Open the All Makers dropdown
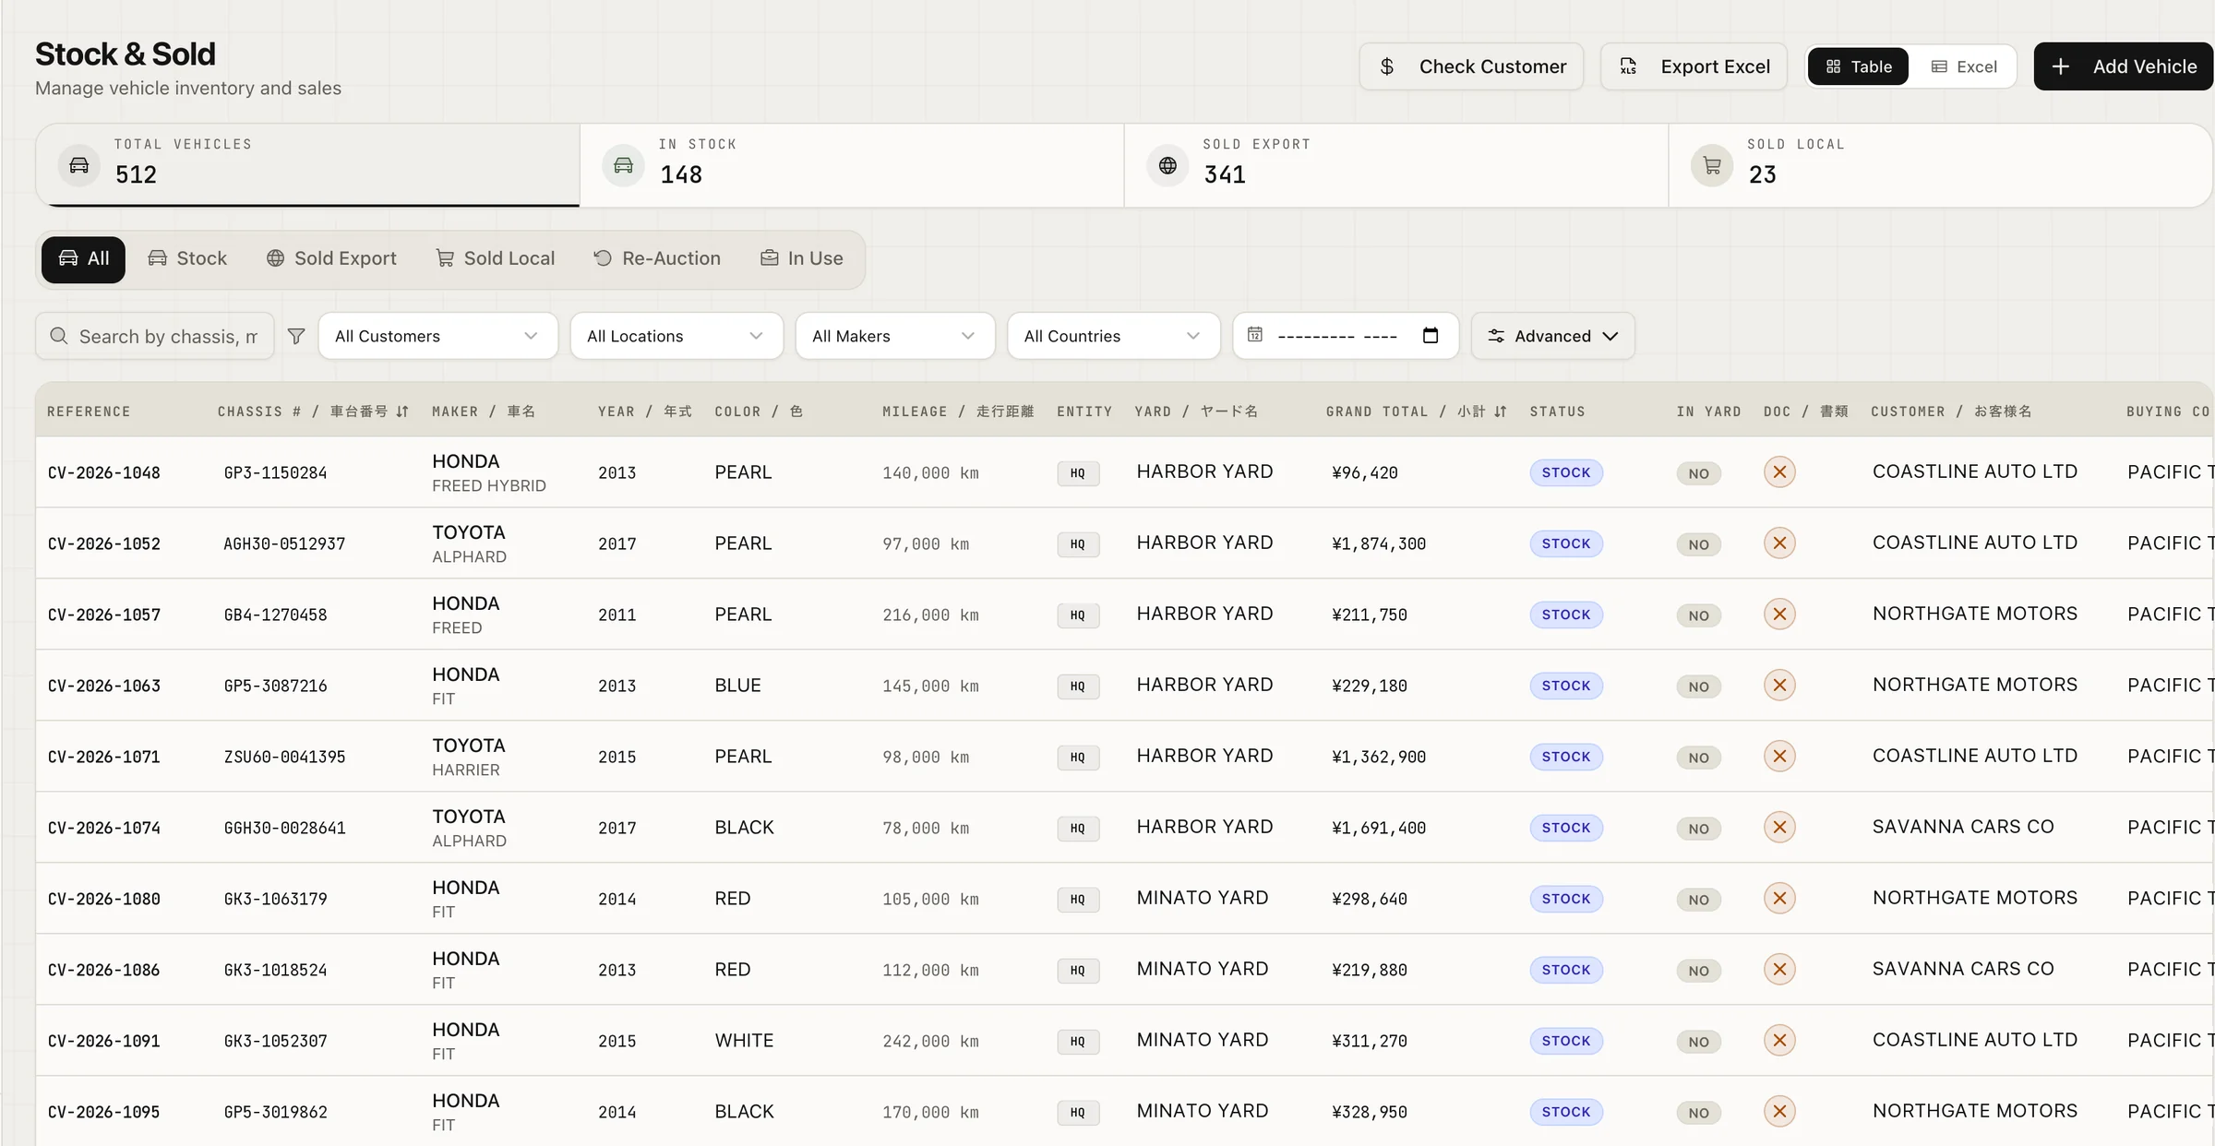2215x1146 pixels. 894,336
